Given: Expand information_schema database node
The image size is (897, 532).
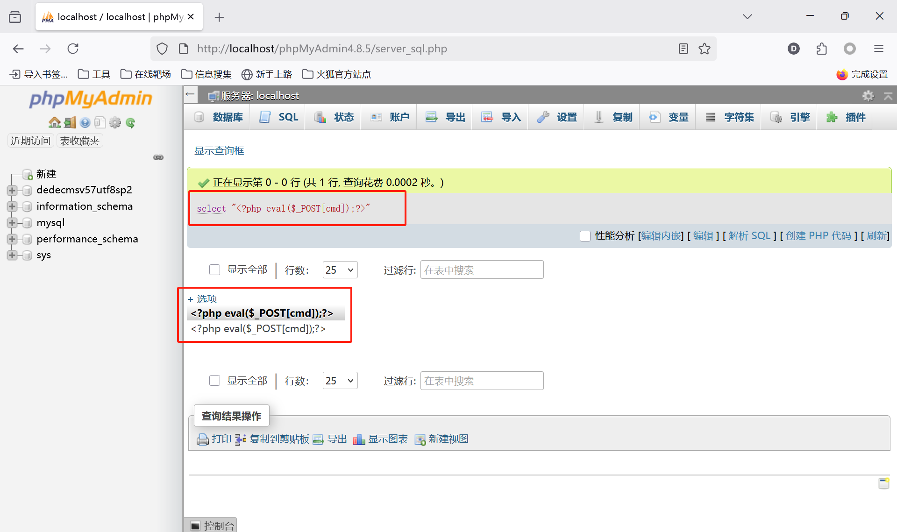Looking at the screenshot, I should (12, 206).
